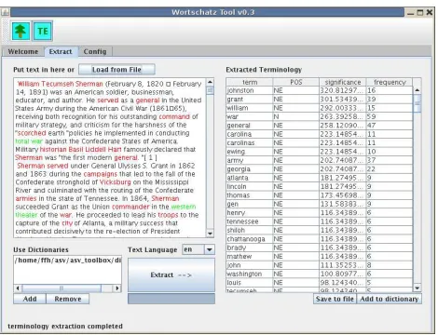The image size is (438, 335).
Task: Select the 'georgia' term row
Action: 320,168
